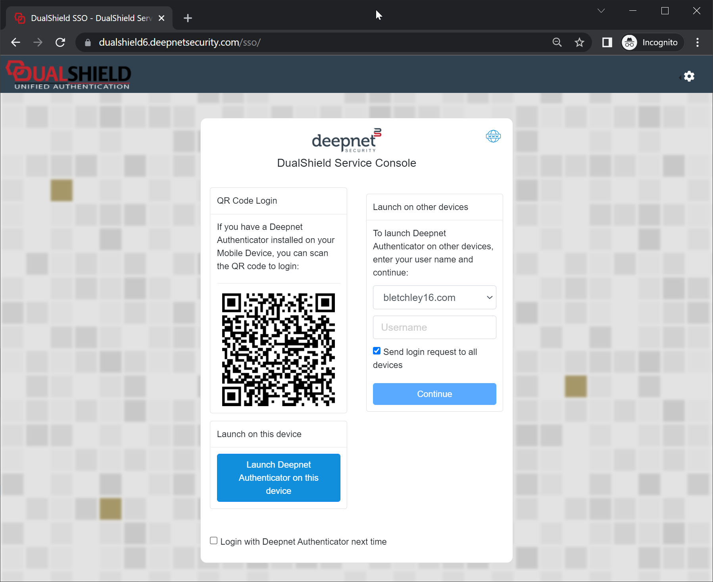Click the DualShield Unified Authentication logo
The image size is (713, 582).
68,75
